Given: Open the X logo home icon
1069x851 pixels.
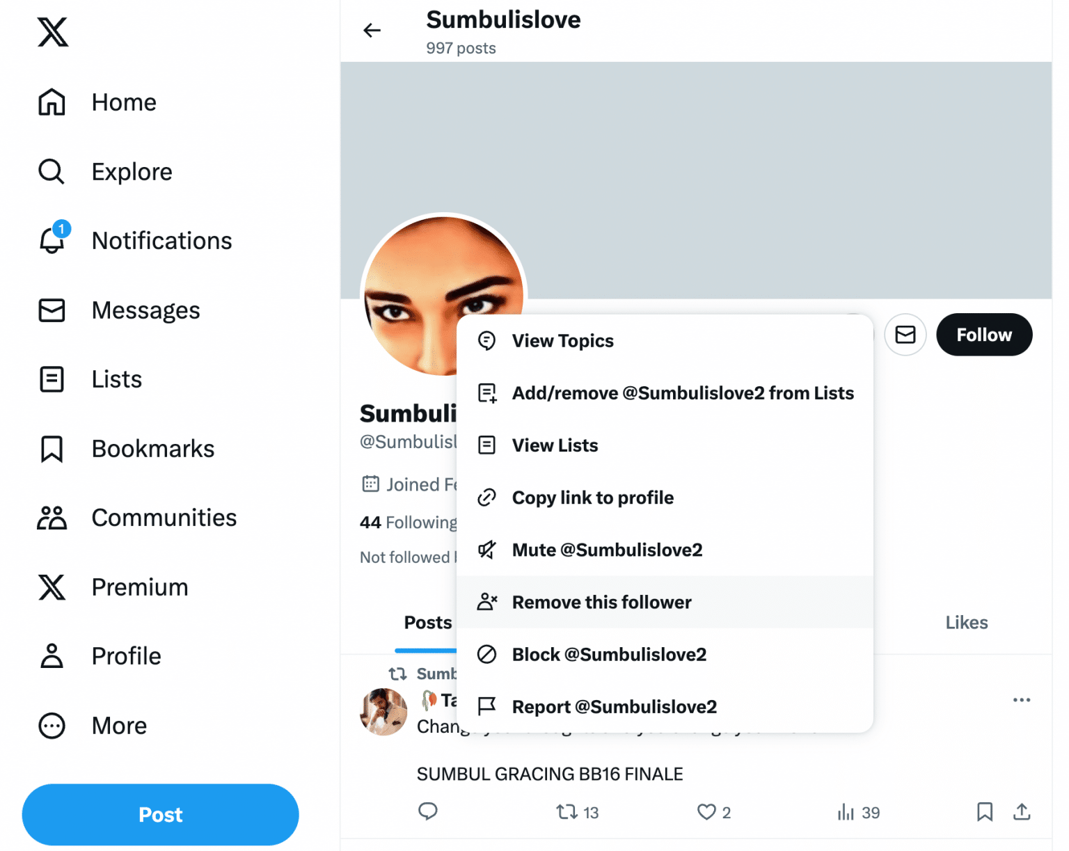Looking at the screenshot, I should coord(52,32).
